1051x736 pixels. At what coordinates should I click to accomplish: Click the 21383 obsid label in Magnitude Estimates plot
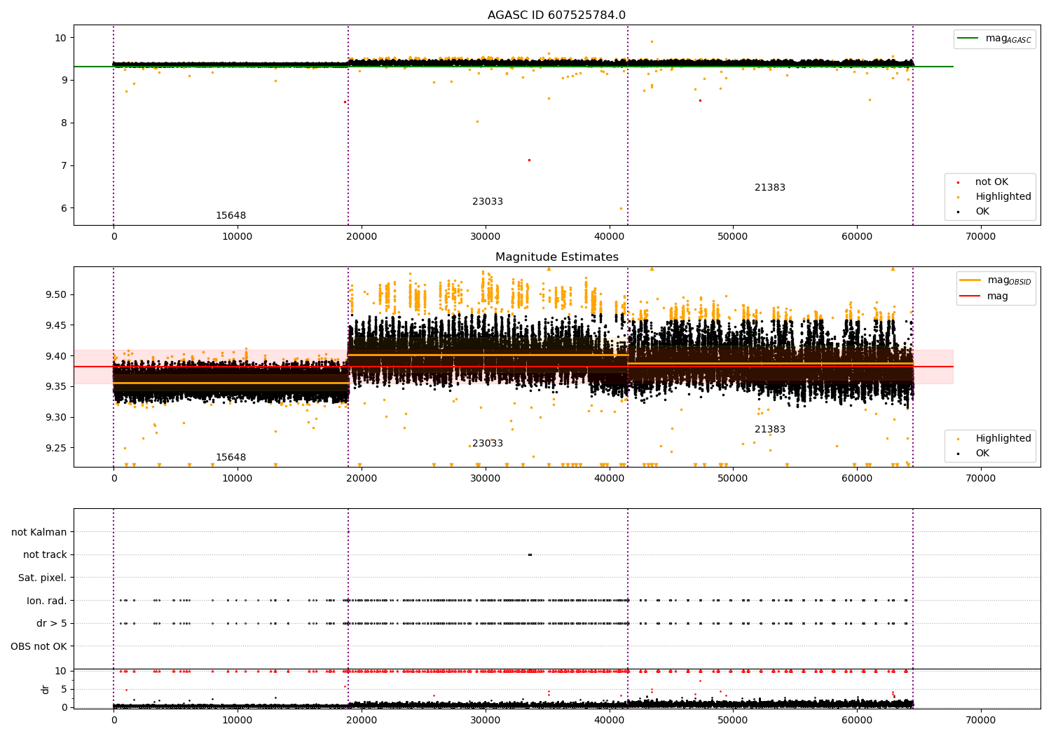coord(770,430)
